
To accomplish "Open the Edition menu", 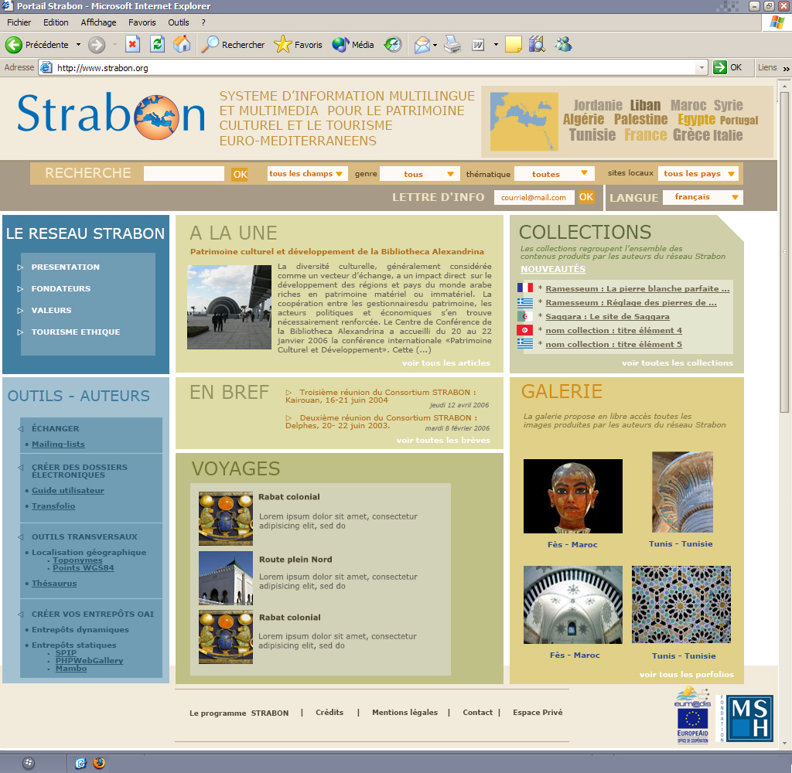I will 56,22.
